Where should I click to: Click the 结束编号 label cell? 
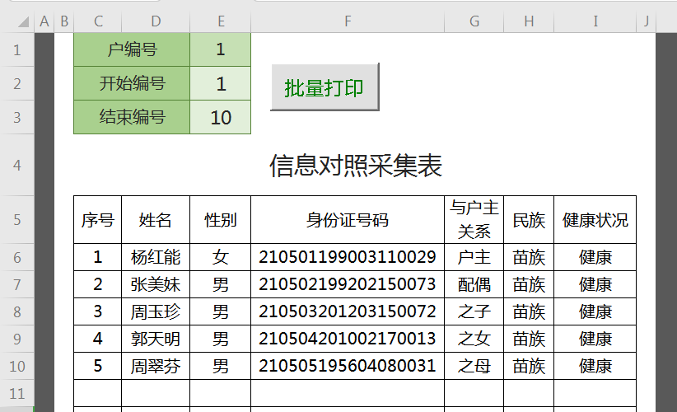[x=132, y=117]
